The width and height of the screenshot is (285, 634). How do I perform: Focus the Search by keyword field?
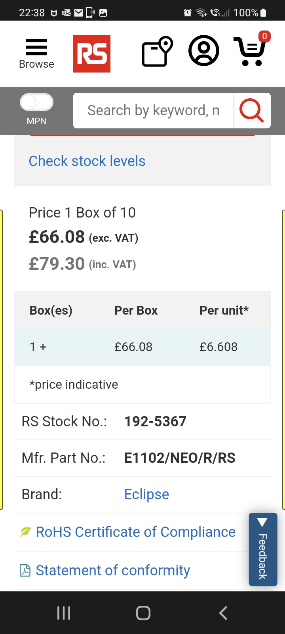click(x=154, y=111)
